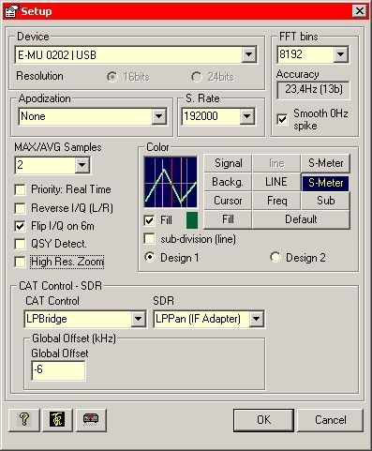Click the Sub color button
The image size is (372, 451).
pyautogui.click(x=325, y=201)
